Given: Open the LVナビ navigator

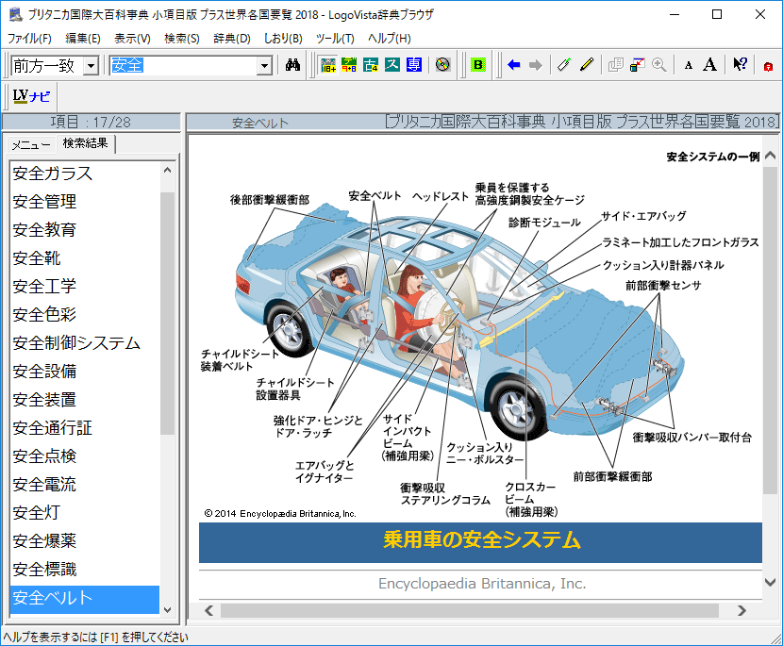Looking at the screenshot, I should [x=31, y=96].
